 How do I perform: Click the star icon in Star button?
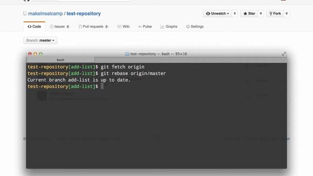pyautogui.click(x=246, y=14)
